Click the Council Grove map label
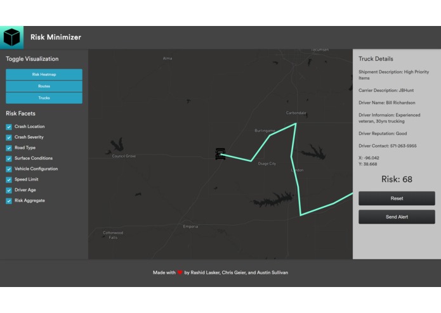The width and height of the screenshot is (441, 313). (124, 156)
